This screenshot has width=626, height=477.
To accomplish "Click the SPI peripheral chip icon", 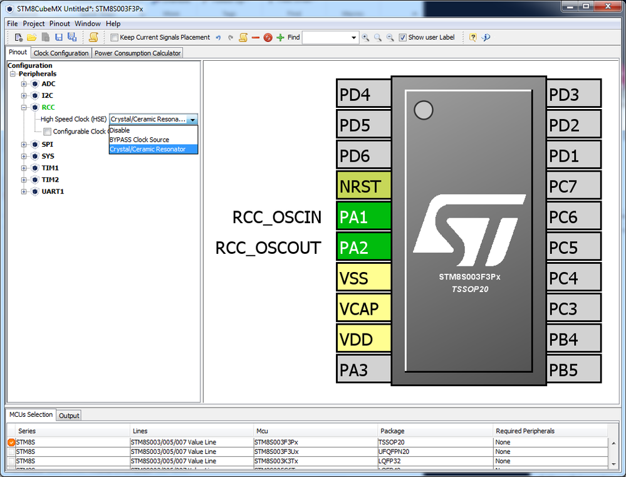I will [35, 145].
